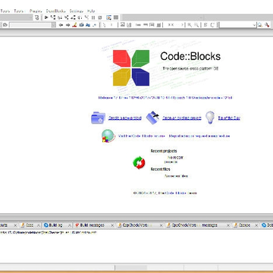Click the light bulb Tip of the Day icon

(x=210, y=118)
